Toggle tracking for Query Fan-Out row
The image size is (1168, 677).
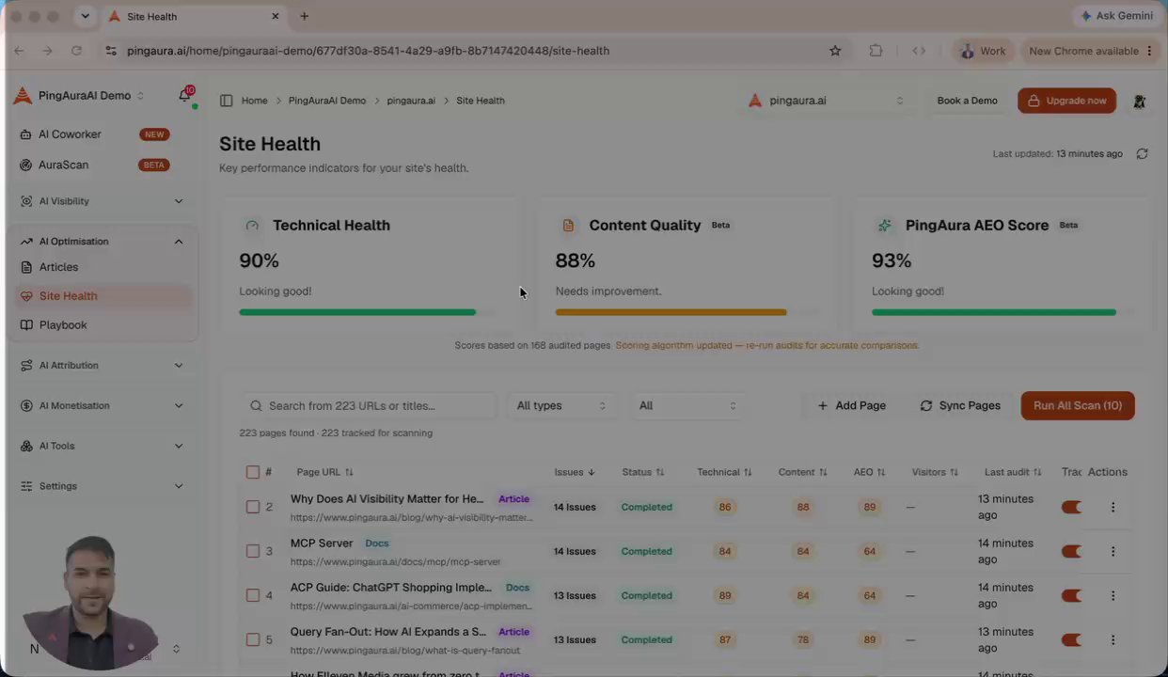click(1071, 639)
